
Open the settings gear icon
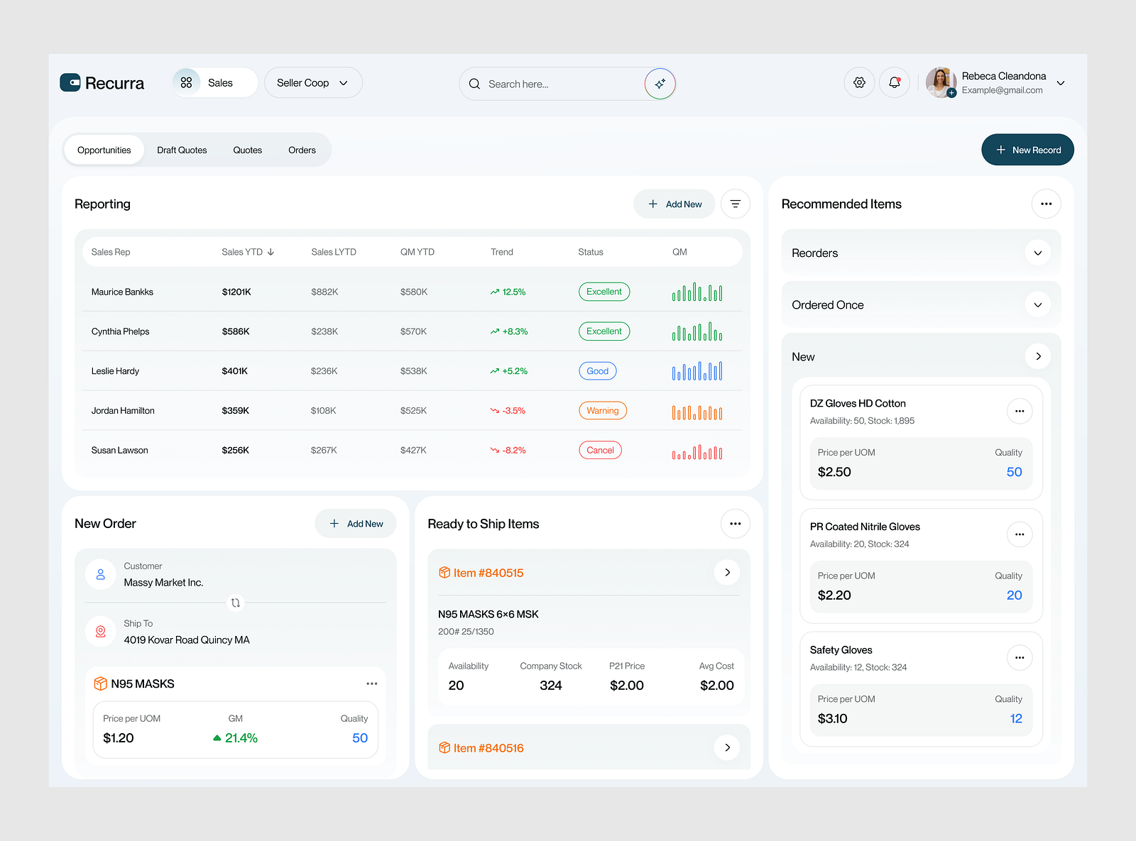click(x=859, y=82)
